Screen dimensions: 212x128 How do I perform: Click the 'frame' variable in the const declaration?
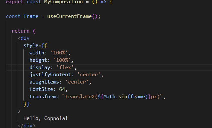coord(31,16)
